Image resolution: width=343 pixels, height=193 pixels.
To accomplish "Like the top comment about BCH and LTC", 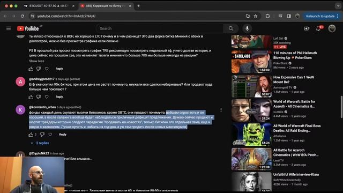I will tap(31, 69).
